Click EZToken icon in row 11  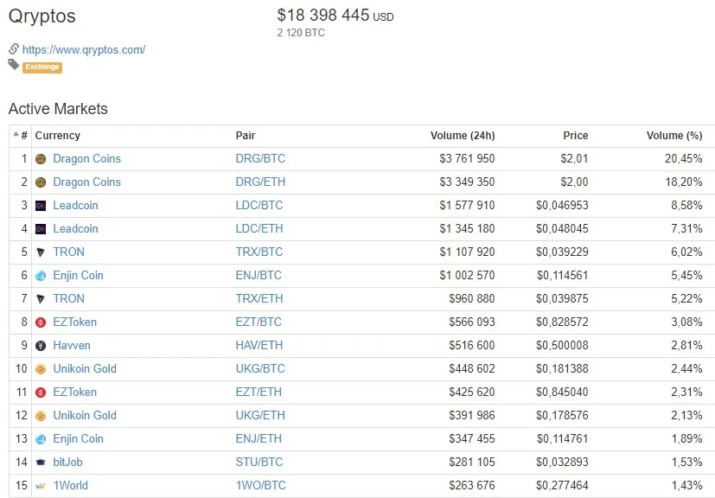41,393
